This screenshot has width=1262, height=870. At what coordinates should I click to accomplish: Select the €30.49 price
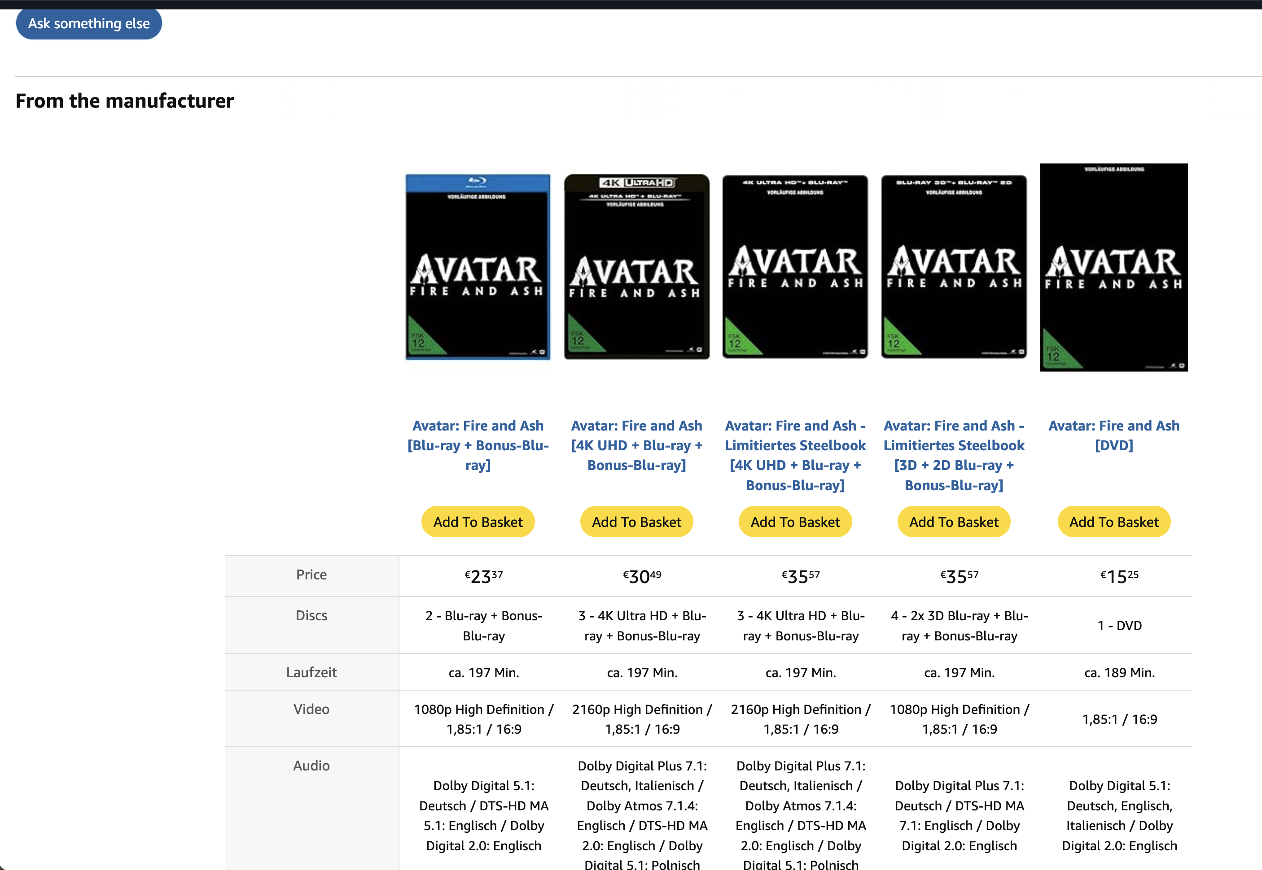[642, 576]
